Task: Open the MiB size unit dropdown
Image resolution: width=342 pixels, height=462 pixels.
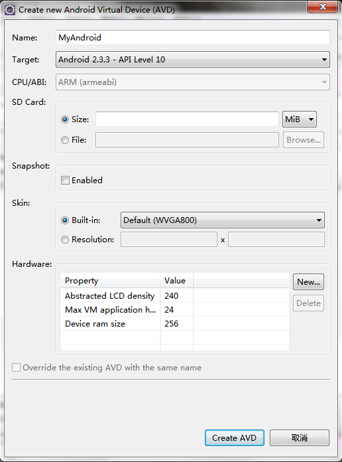Action: (300, 119)
